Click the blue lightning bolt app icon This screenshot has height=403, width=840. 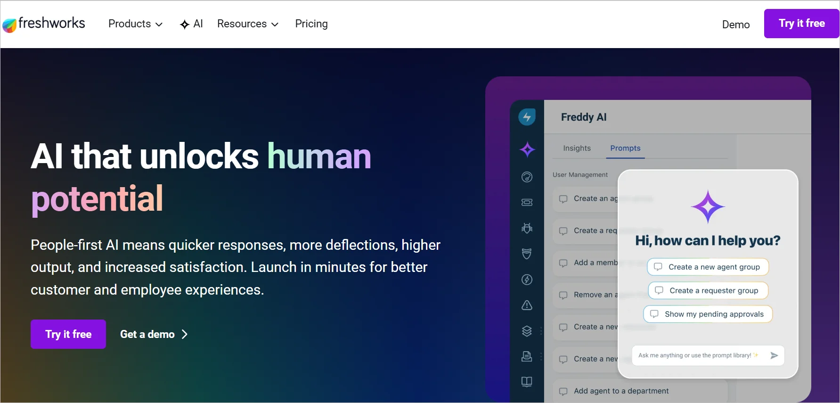(527, 117)
